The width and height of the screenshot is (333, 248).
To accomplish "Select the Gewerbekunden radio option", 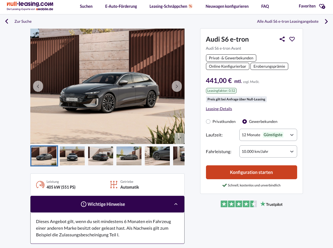I will (x=245, y=122).
